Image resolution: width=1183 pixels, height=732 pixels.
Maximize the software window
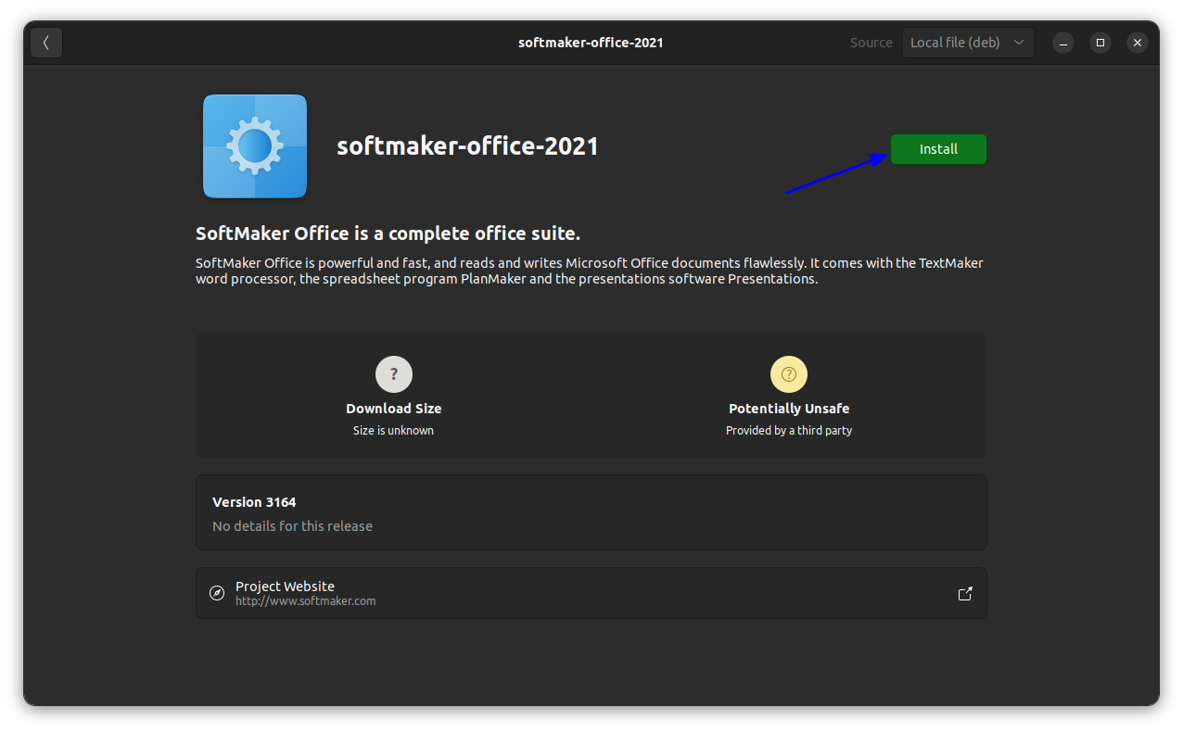1100,43
